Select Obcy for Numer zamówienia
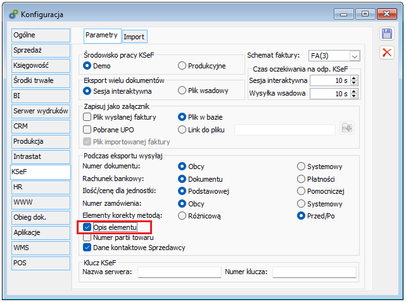The image size is (406, 302). (x=182, y=204)
